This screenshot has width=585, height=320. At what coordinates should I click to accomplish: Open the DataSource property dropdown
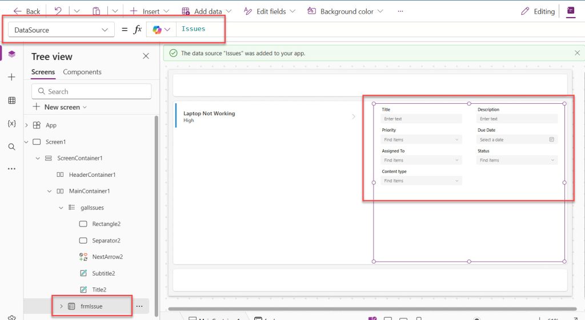click(61, 30)
